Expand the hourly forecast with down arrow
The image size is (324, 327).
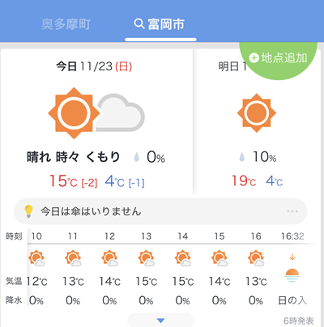tap(160, 321)
